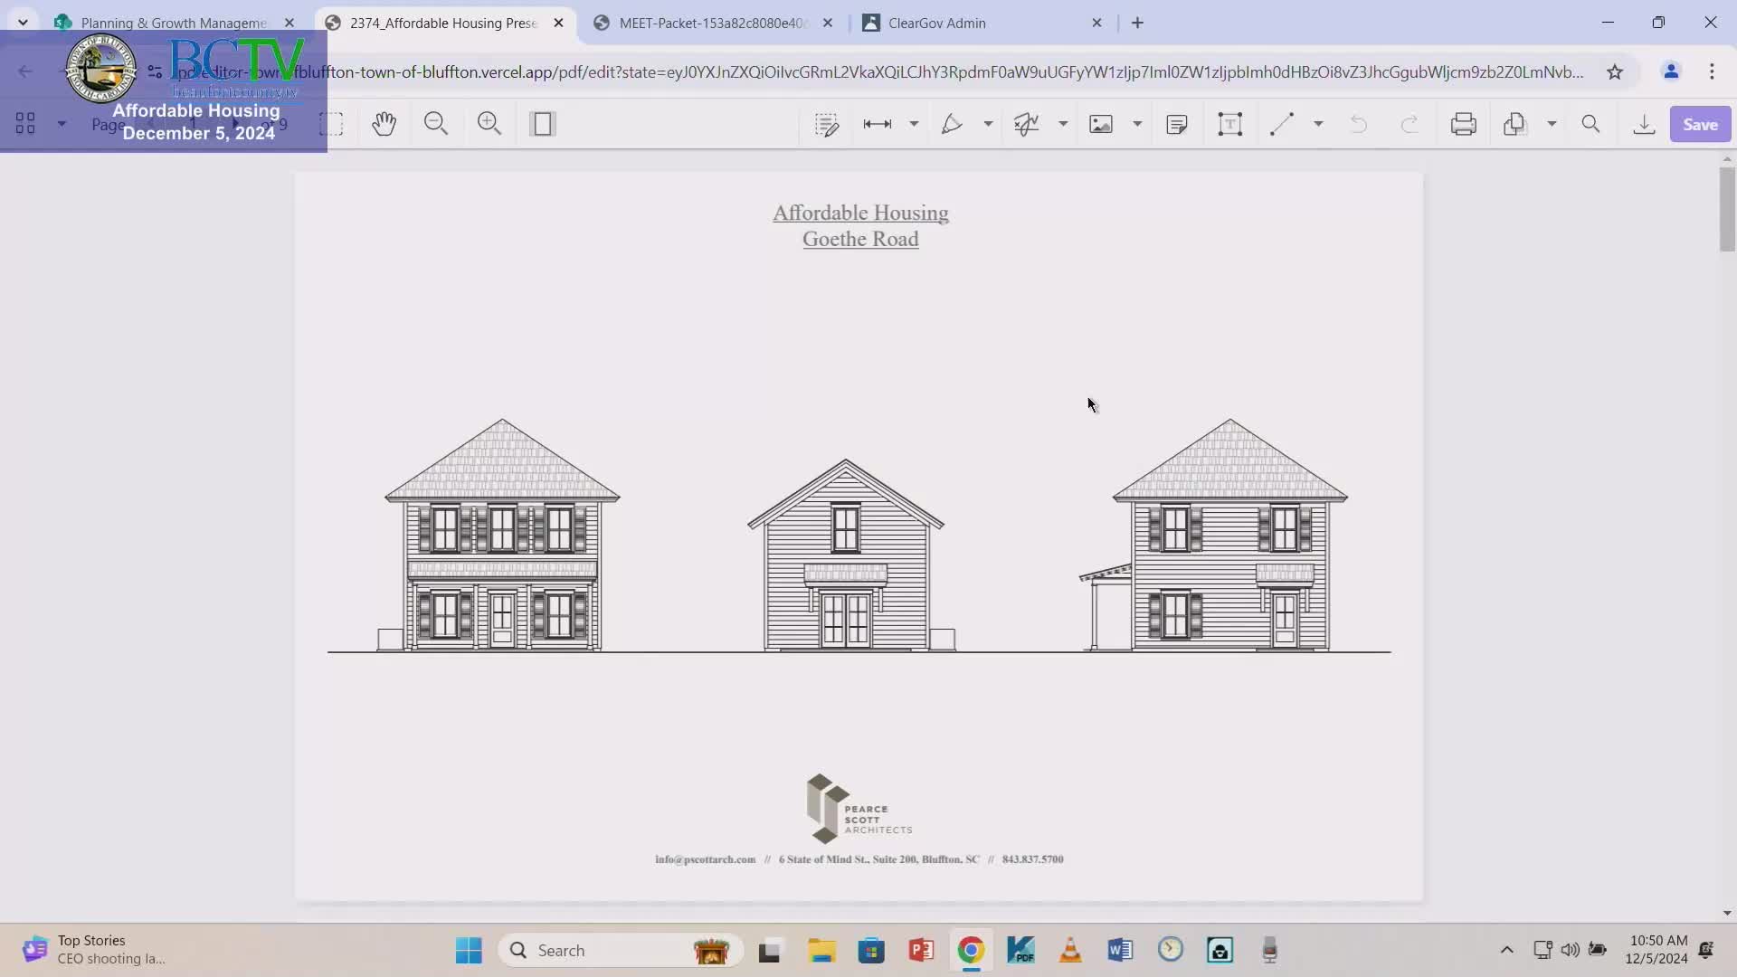The width and height of the screenshot is (1737, 977).
Task: Open File Explorer from the taskbar
Action: tap(821, 950)
